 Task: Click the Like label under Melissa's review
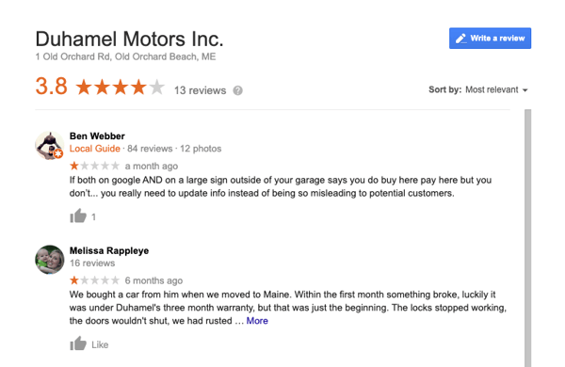pyautogui.click(x=100, y=345)
